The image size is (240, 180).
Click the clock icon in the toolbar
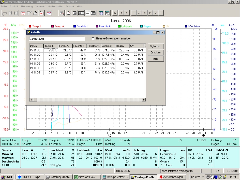coord(68,13)
